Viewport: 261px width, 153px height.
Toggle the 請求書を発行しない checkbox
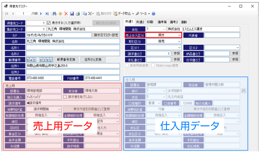click(x=65, y=97)
